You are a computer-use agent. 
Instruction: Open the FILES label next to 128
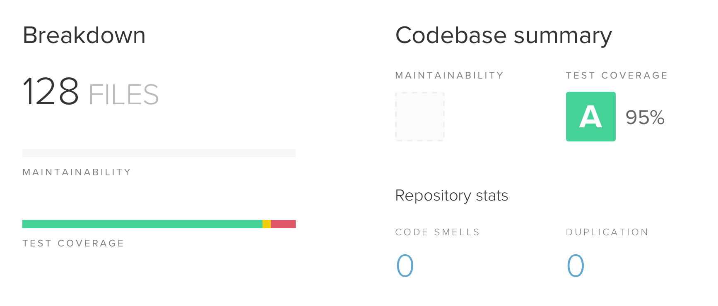pos(123,95)
